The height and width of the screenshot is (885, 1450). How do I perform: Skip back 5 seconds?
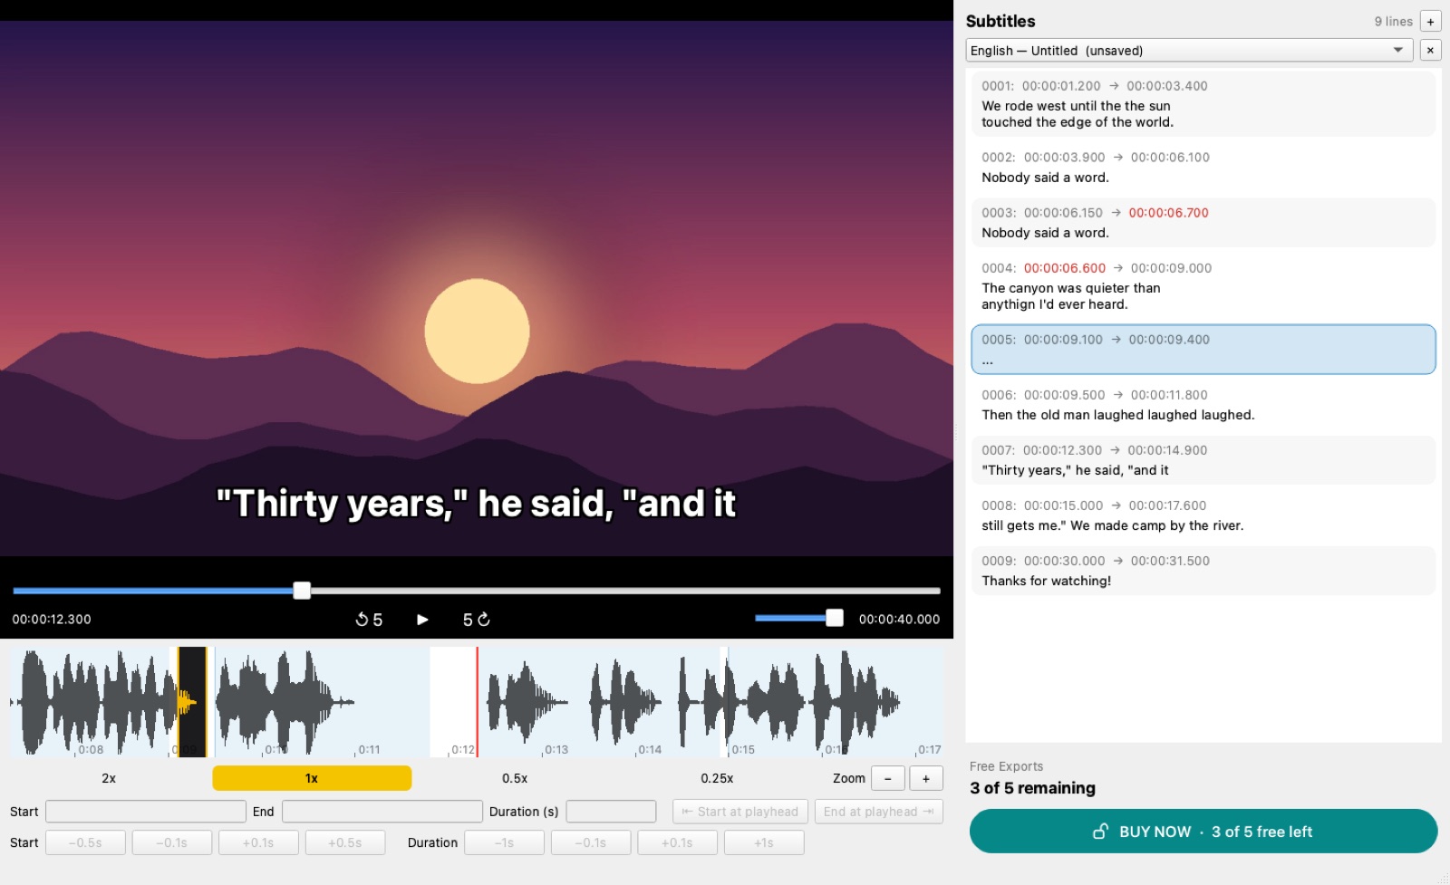click(x=369, y=620)
